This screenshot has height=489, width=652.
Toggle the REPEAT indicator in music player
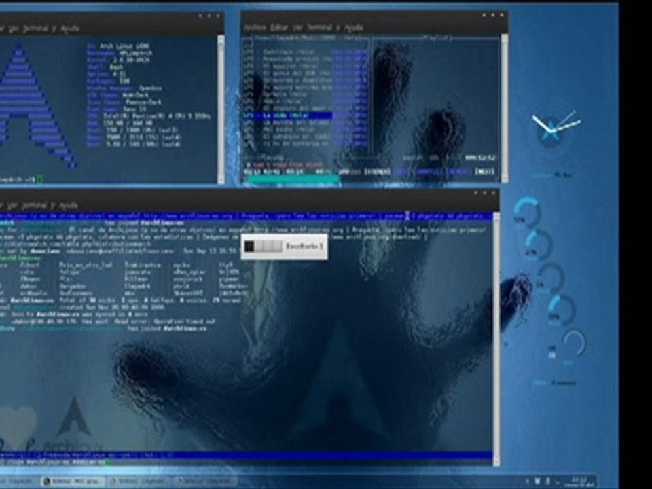377,171
